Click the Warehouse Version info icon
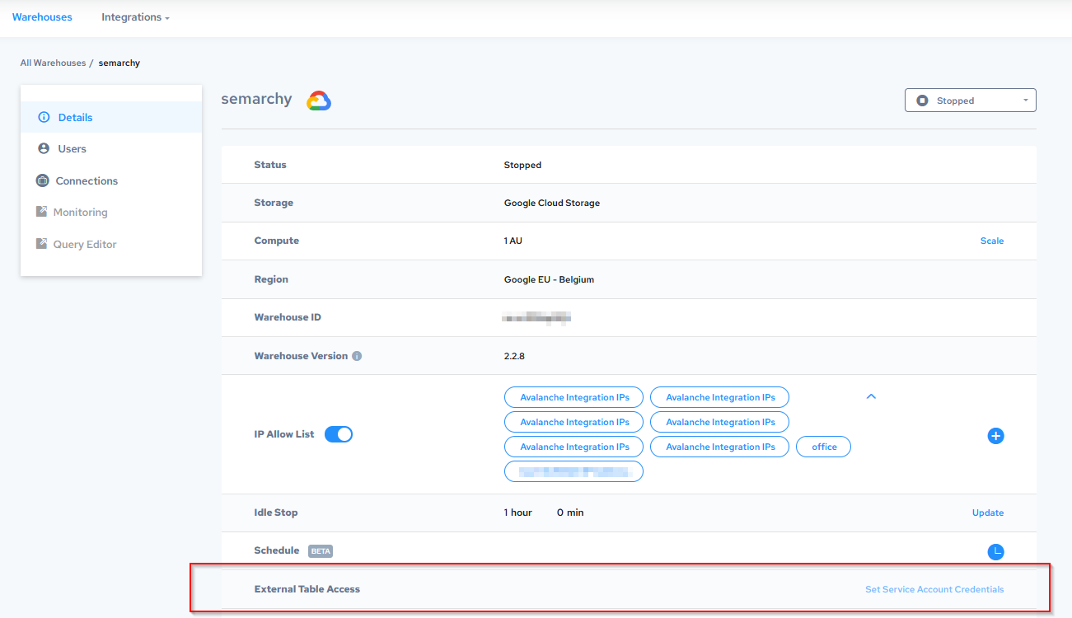Screen dimensions: 1072x618 click(357, 357)
